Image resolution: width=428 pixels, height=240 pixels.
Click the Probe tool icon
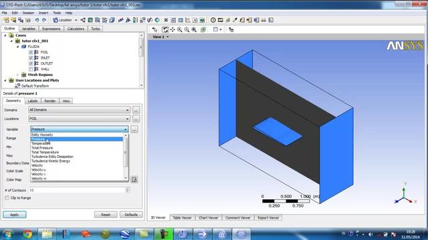[235, 20]
